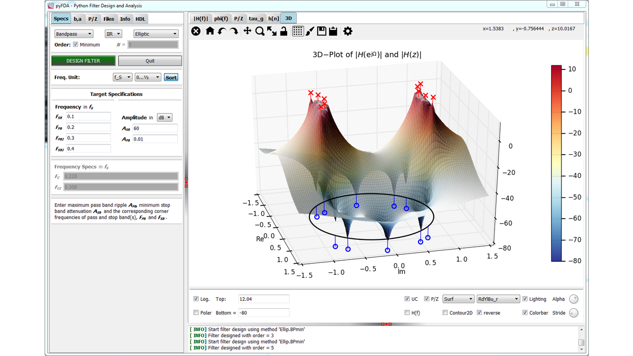Select the pan axes tool
The width and height of the screenshot is (633, 356).
[247, 31]
